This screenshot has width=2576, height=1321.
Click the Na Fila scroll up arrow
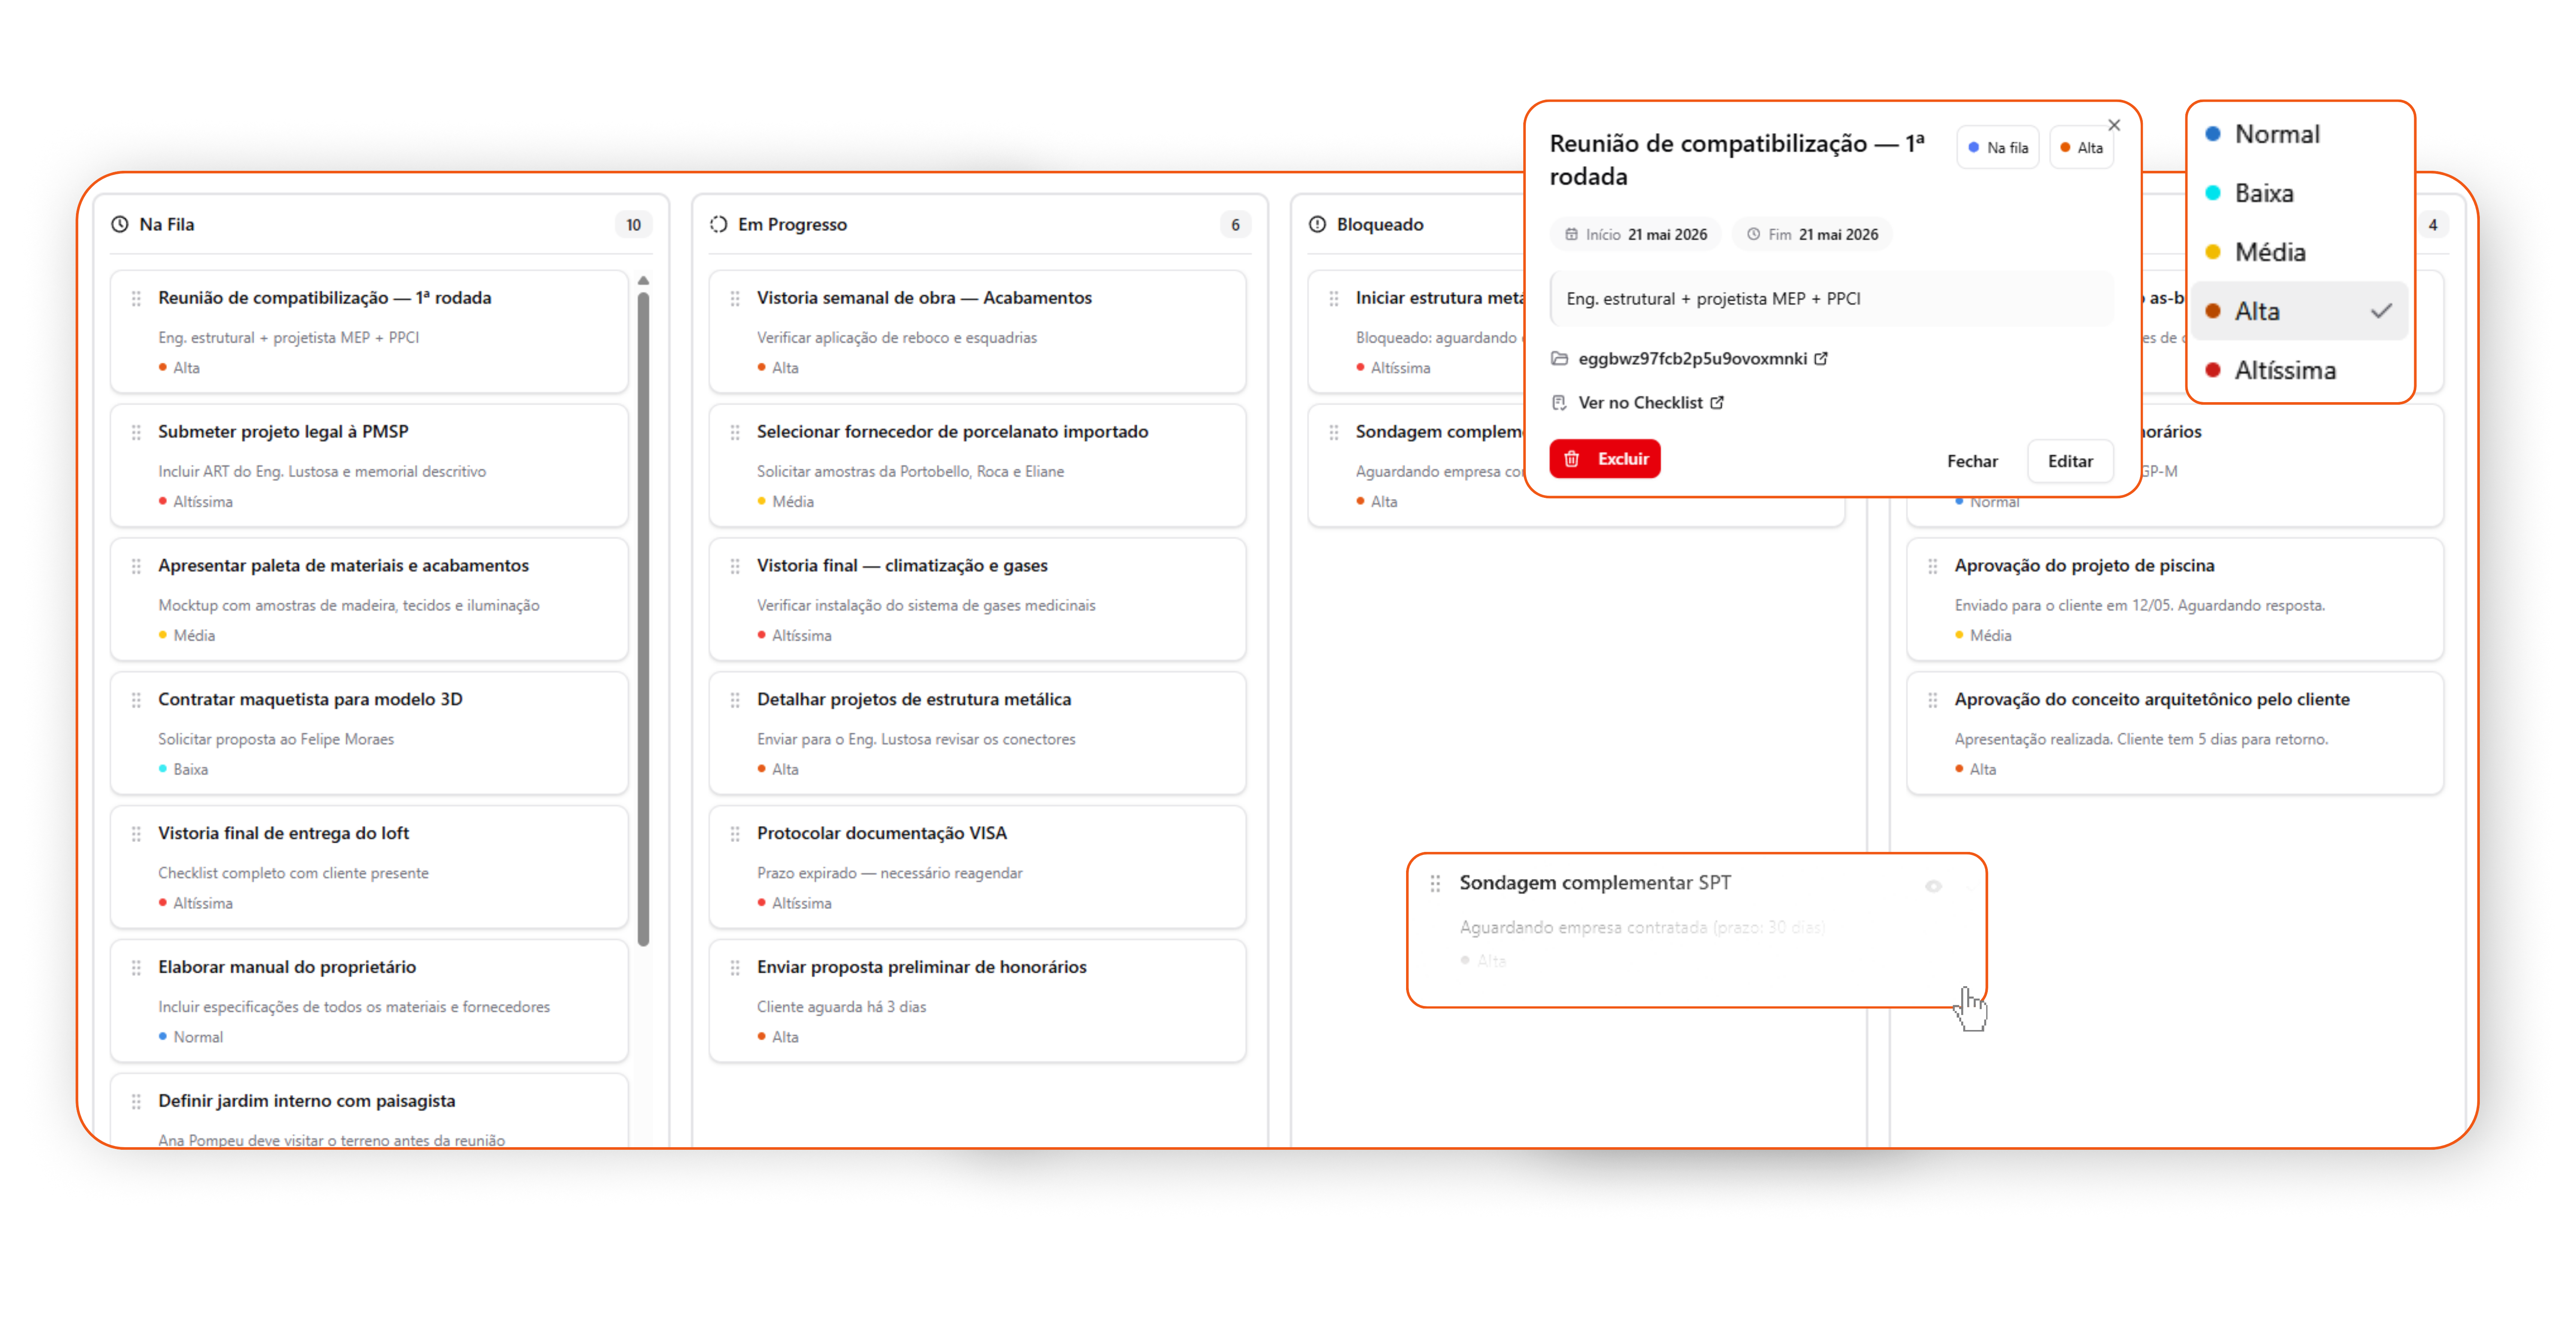643,281
